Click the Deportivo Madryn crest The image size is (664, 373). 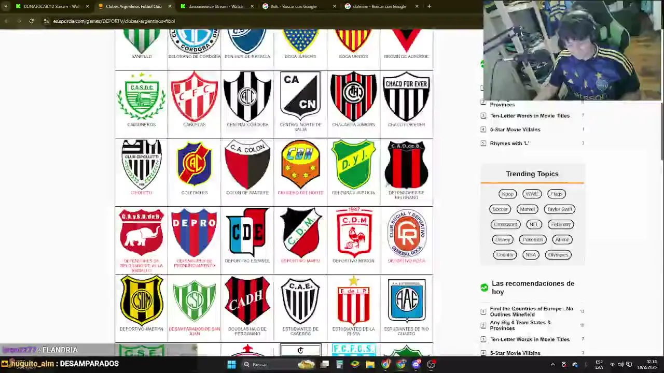coord(141,301)
